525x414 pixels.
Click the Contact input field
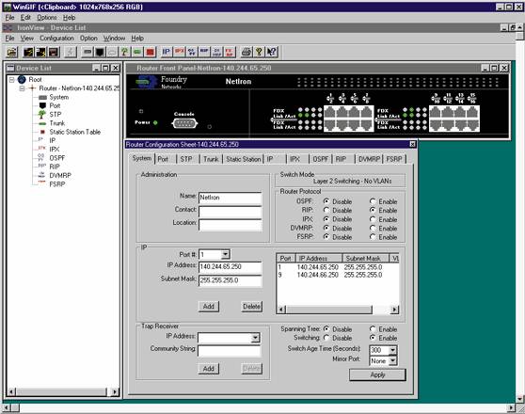coord(230,212)
